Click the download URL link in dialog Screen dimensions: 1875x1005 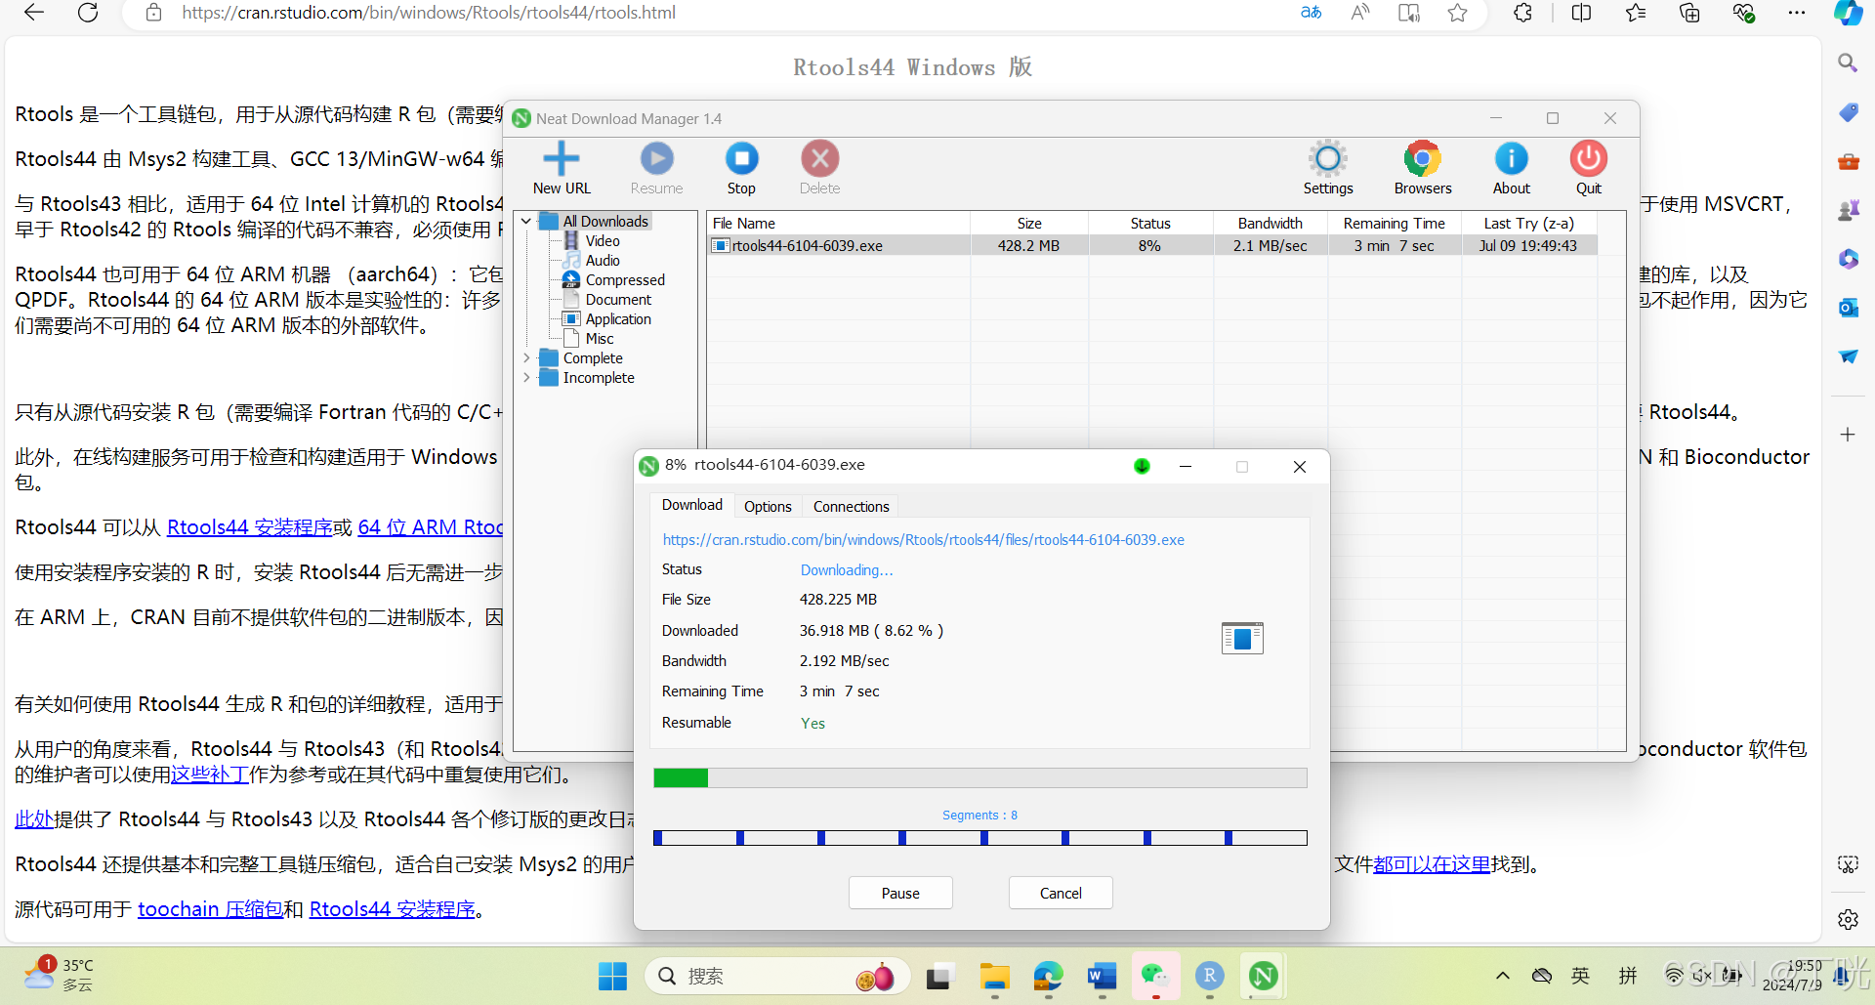923,540
